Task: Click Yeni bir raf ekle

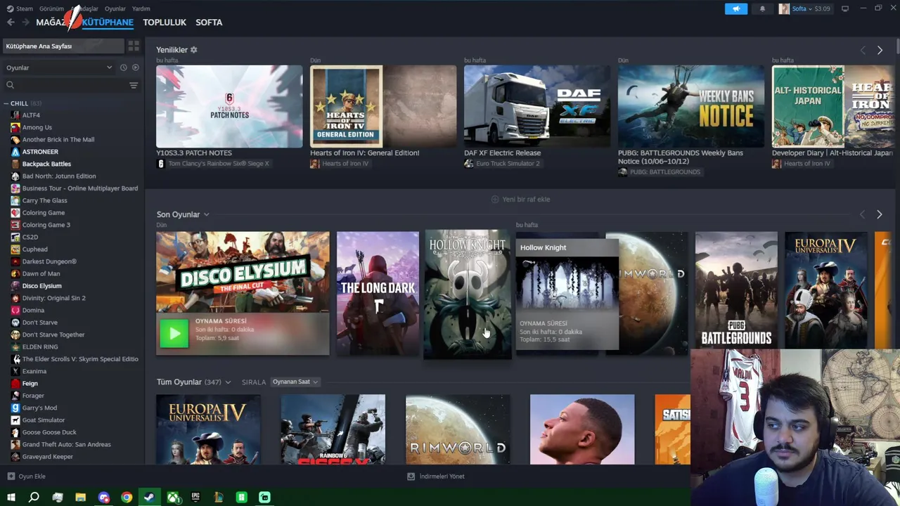Action: (520, 200)
